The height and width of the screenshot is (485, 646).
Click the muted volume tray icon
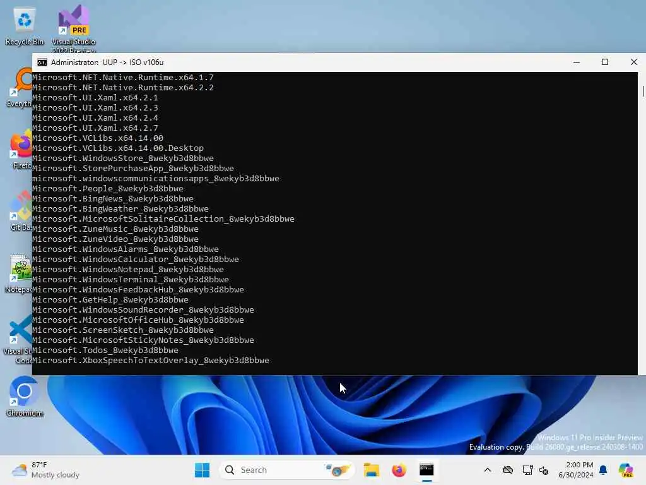(544, 470)
